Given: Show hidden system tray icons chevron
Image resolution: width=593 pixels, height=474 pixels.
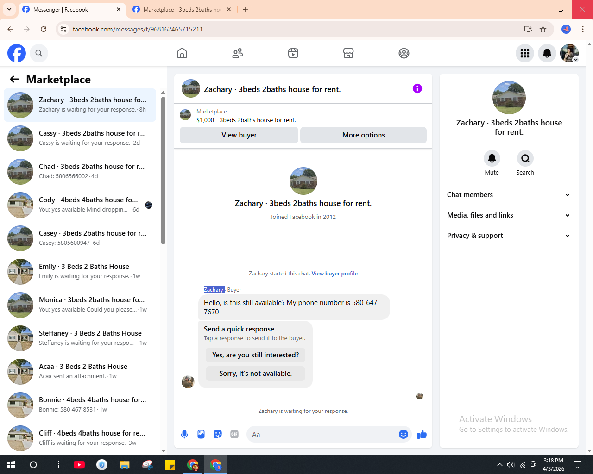Looking at the screenshot, I should [x=499, y=465].
